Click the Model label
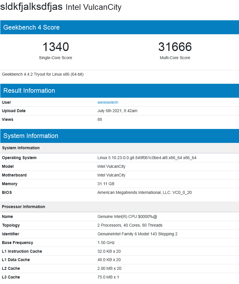 tap(8, 166)
